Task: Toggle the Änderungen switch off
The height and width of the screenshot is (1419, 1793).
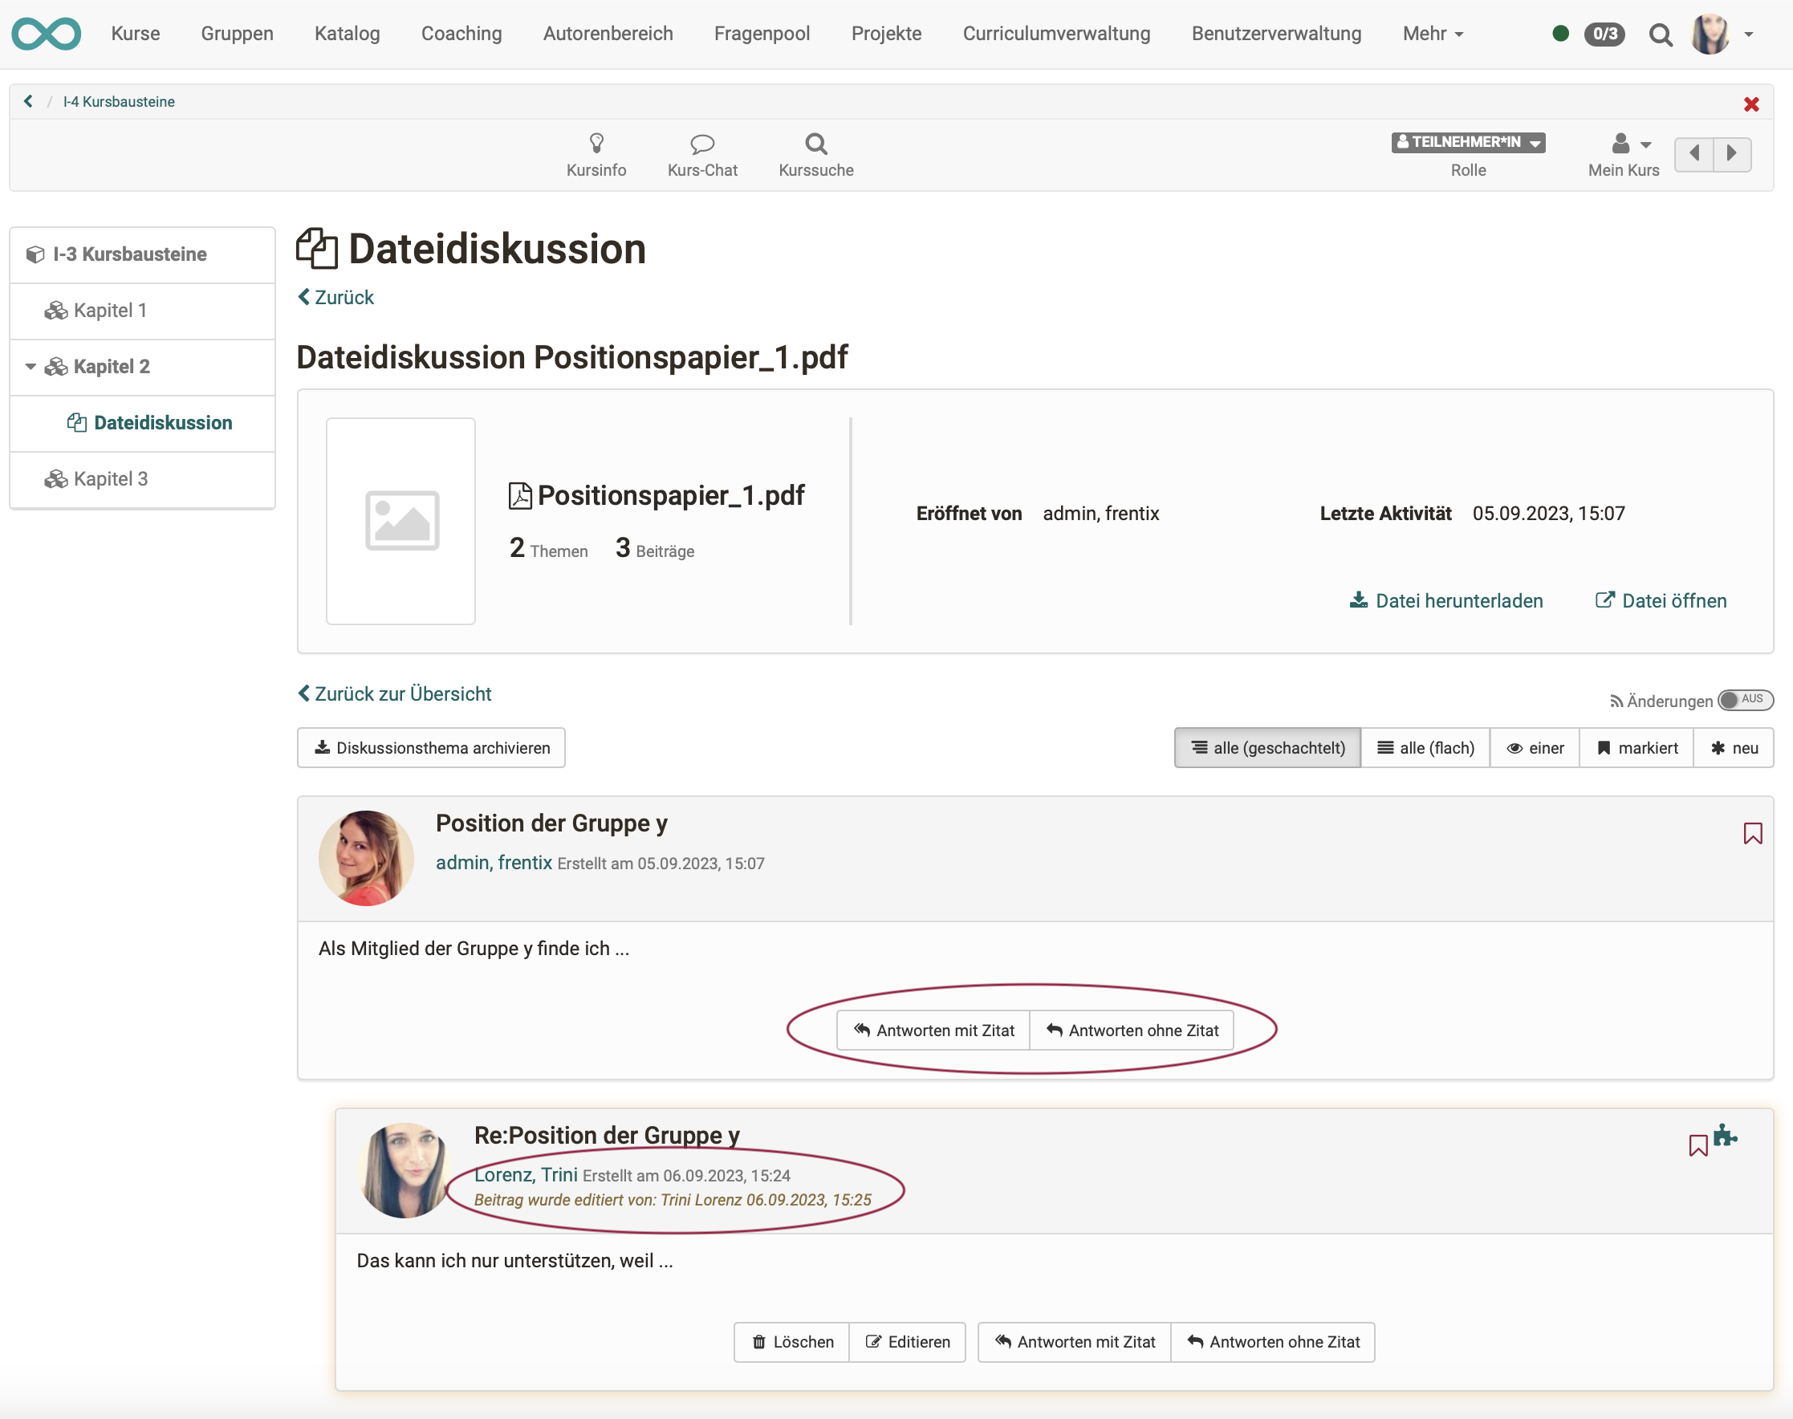Action: point(1741,700)
